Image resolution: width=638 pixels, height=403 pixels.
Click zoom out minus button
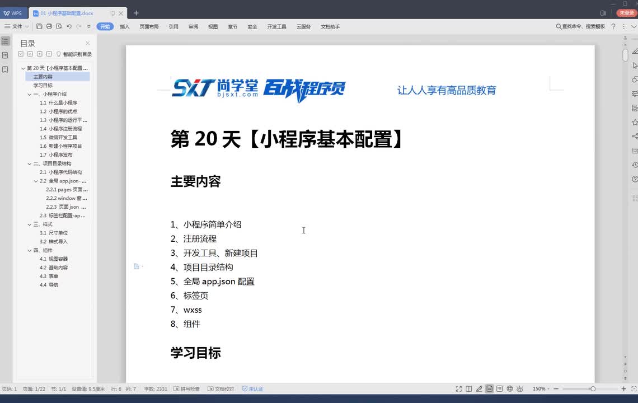(556, 389)
